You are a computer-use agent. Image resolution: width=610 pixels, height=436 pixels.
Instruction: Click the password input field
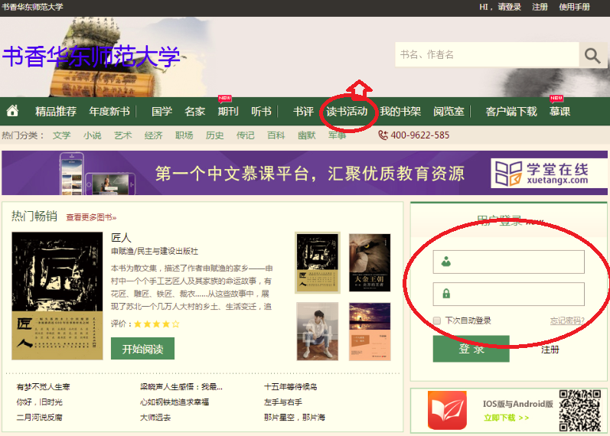(508, 294)
